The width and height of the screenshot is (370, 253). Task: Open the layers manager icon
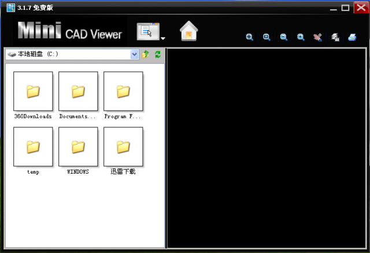335,37
